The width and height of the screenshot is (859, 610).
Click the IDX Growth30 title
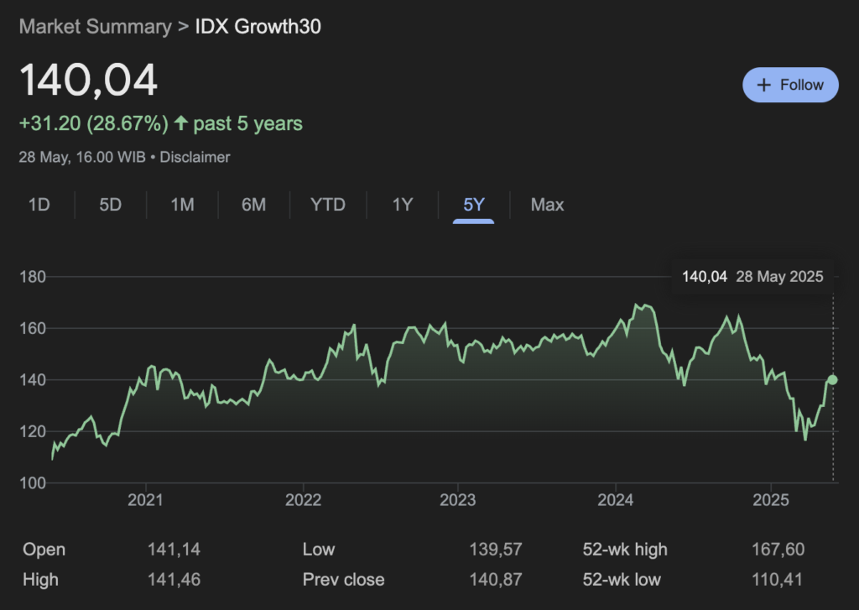(x=258, y=26)
